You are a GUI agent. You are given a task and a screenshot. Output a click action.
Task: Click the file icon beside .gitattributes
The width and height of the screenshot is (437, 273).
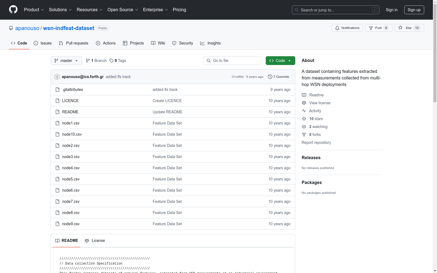pos(57,90)
